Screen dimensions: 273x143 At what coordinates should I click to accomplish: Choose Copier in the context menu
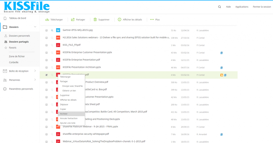pyautogui.click(x=63, y=109)
